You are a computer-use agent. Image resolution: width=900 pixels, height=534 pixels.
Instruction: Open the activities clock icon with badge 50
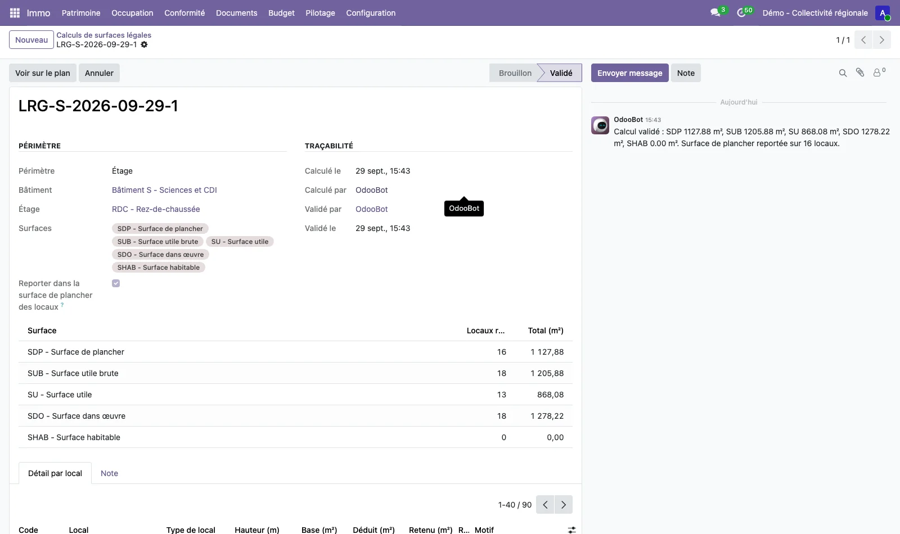(742, 12)
